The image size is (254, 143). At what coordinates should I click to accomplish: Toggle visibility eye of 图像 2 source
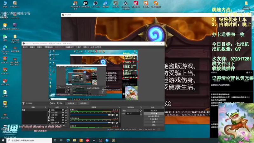click(63, 118)
